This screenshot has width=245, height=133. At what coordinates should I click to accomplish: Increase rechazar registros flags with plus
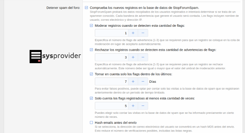coord(133,57)
